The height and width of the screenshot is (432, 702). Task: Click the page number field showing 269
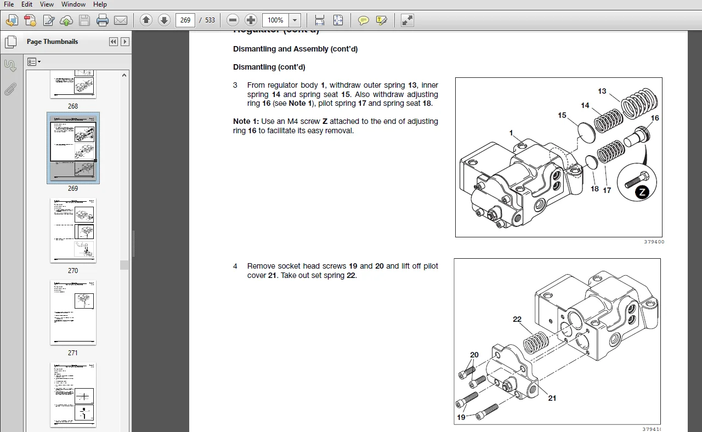(185, 20)
